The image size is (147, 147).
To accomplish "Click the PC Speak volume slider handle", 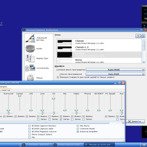I will [110, 110].
